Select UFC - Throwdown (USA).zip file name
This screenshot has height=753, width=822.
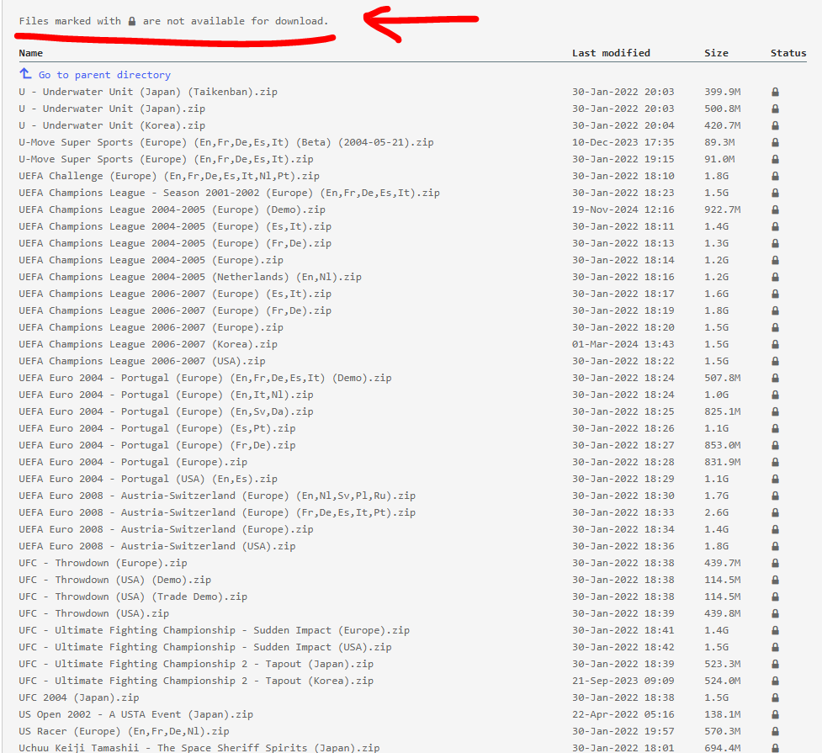click(94, 613)
